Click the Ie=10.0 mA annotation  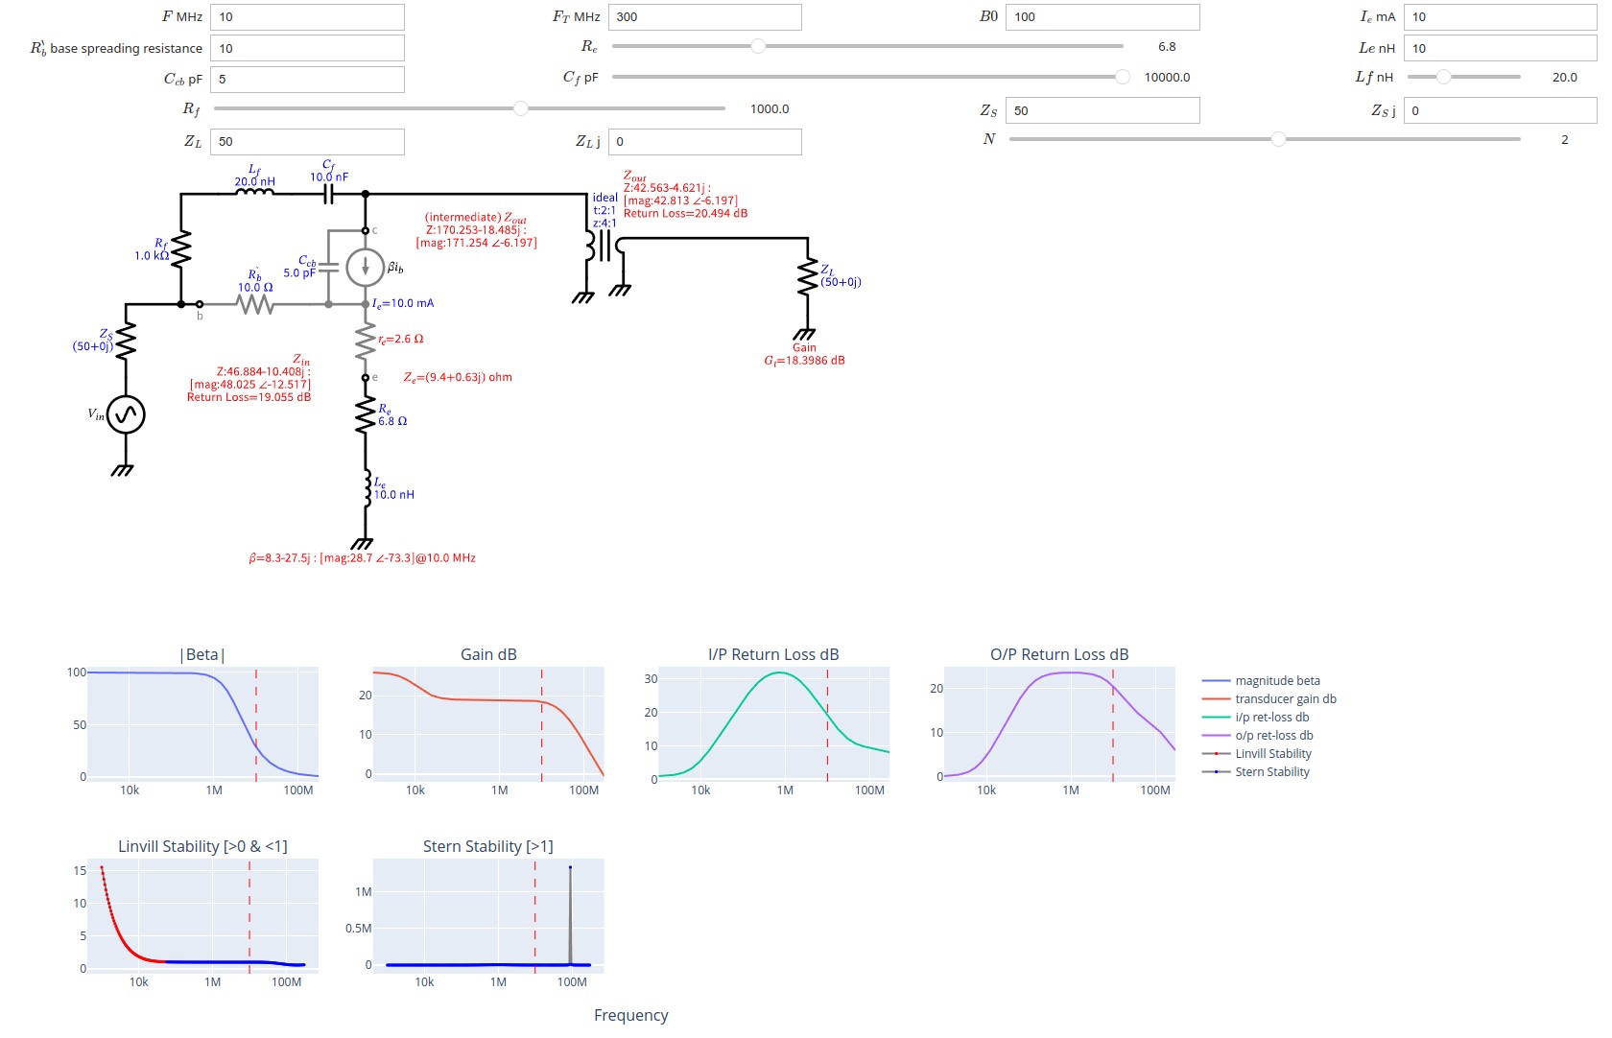coord(403,303)
